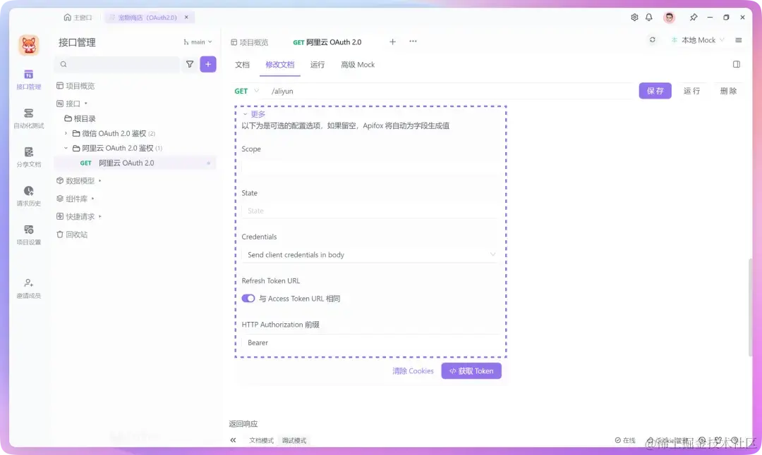Collapse the 阿里云 OAuth 2.0 鉴权 folder

[66, 148]
